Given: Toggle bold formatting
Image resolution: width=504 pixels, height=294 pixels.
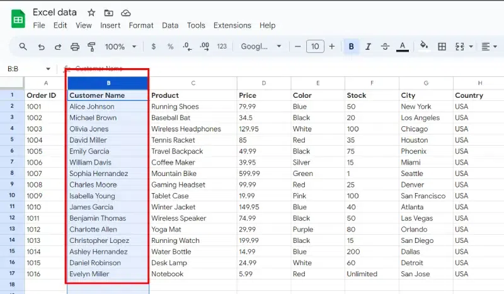Looking at the screenshot, I should pos(351,47).
